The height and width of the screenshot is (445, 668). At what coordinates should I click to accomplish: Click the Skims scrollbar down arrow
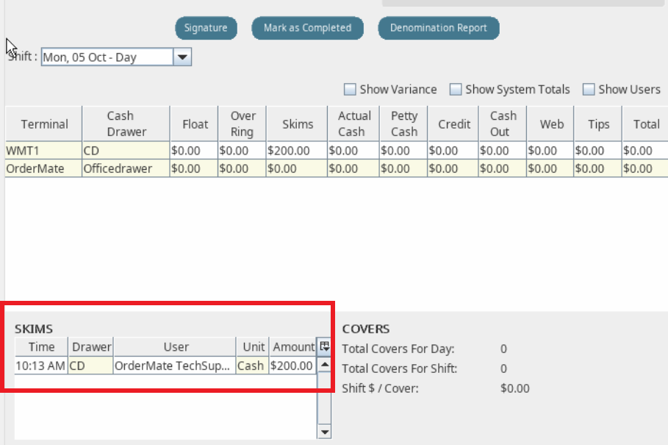[324, 432]
